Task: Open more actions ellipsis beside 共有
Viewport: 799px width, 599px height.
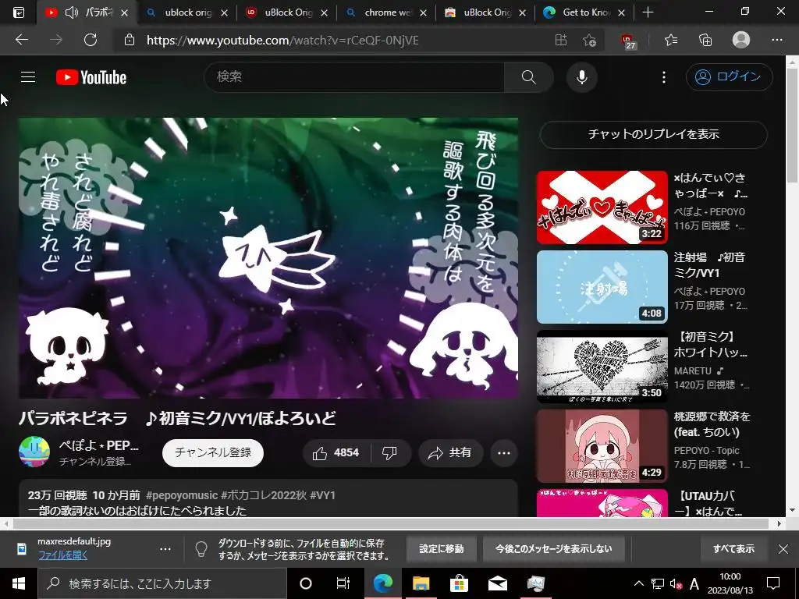Action: (504, 453)
